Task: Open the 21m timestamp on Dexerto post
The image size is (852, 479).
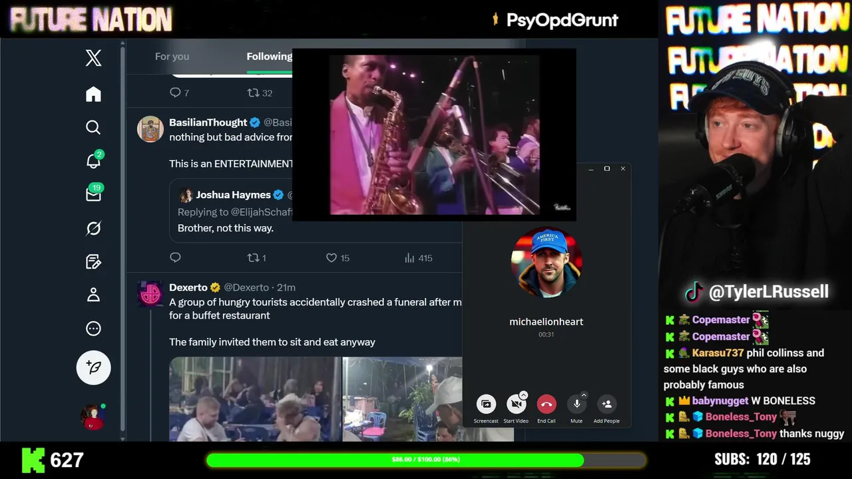Action: coord(286,287)
